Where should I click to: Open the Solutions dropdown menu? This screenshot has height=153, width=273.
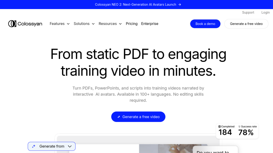[x=84, y=24]
